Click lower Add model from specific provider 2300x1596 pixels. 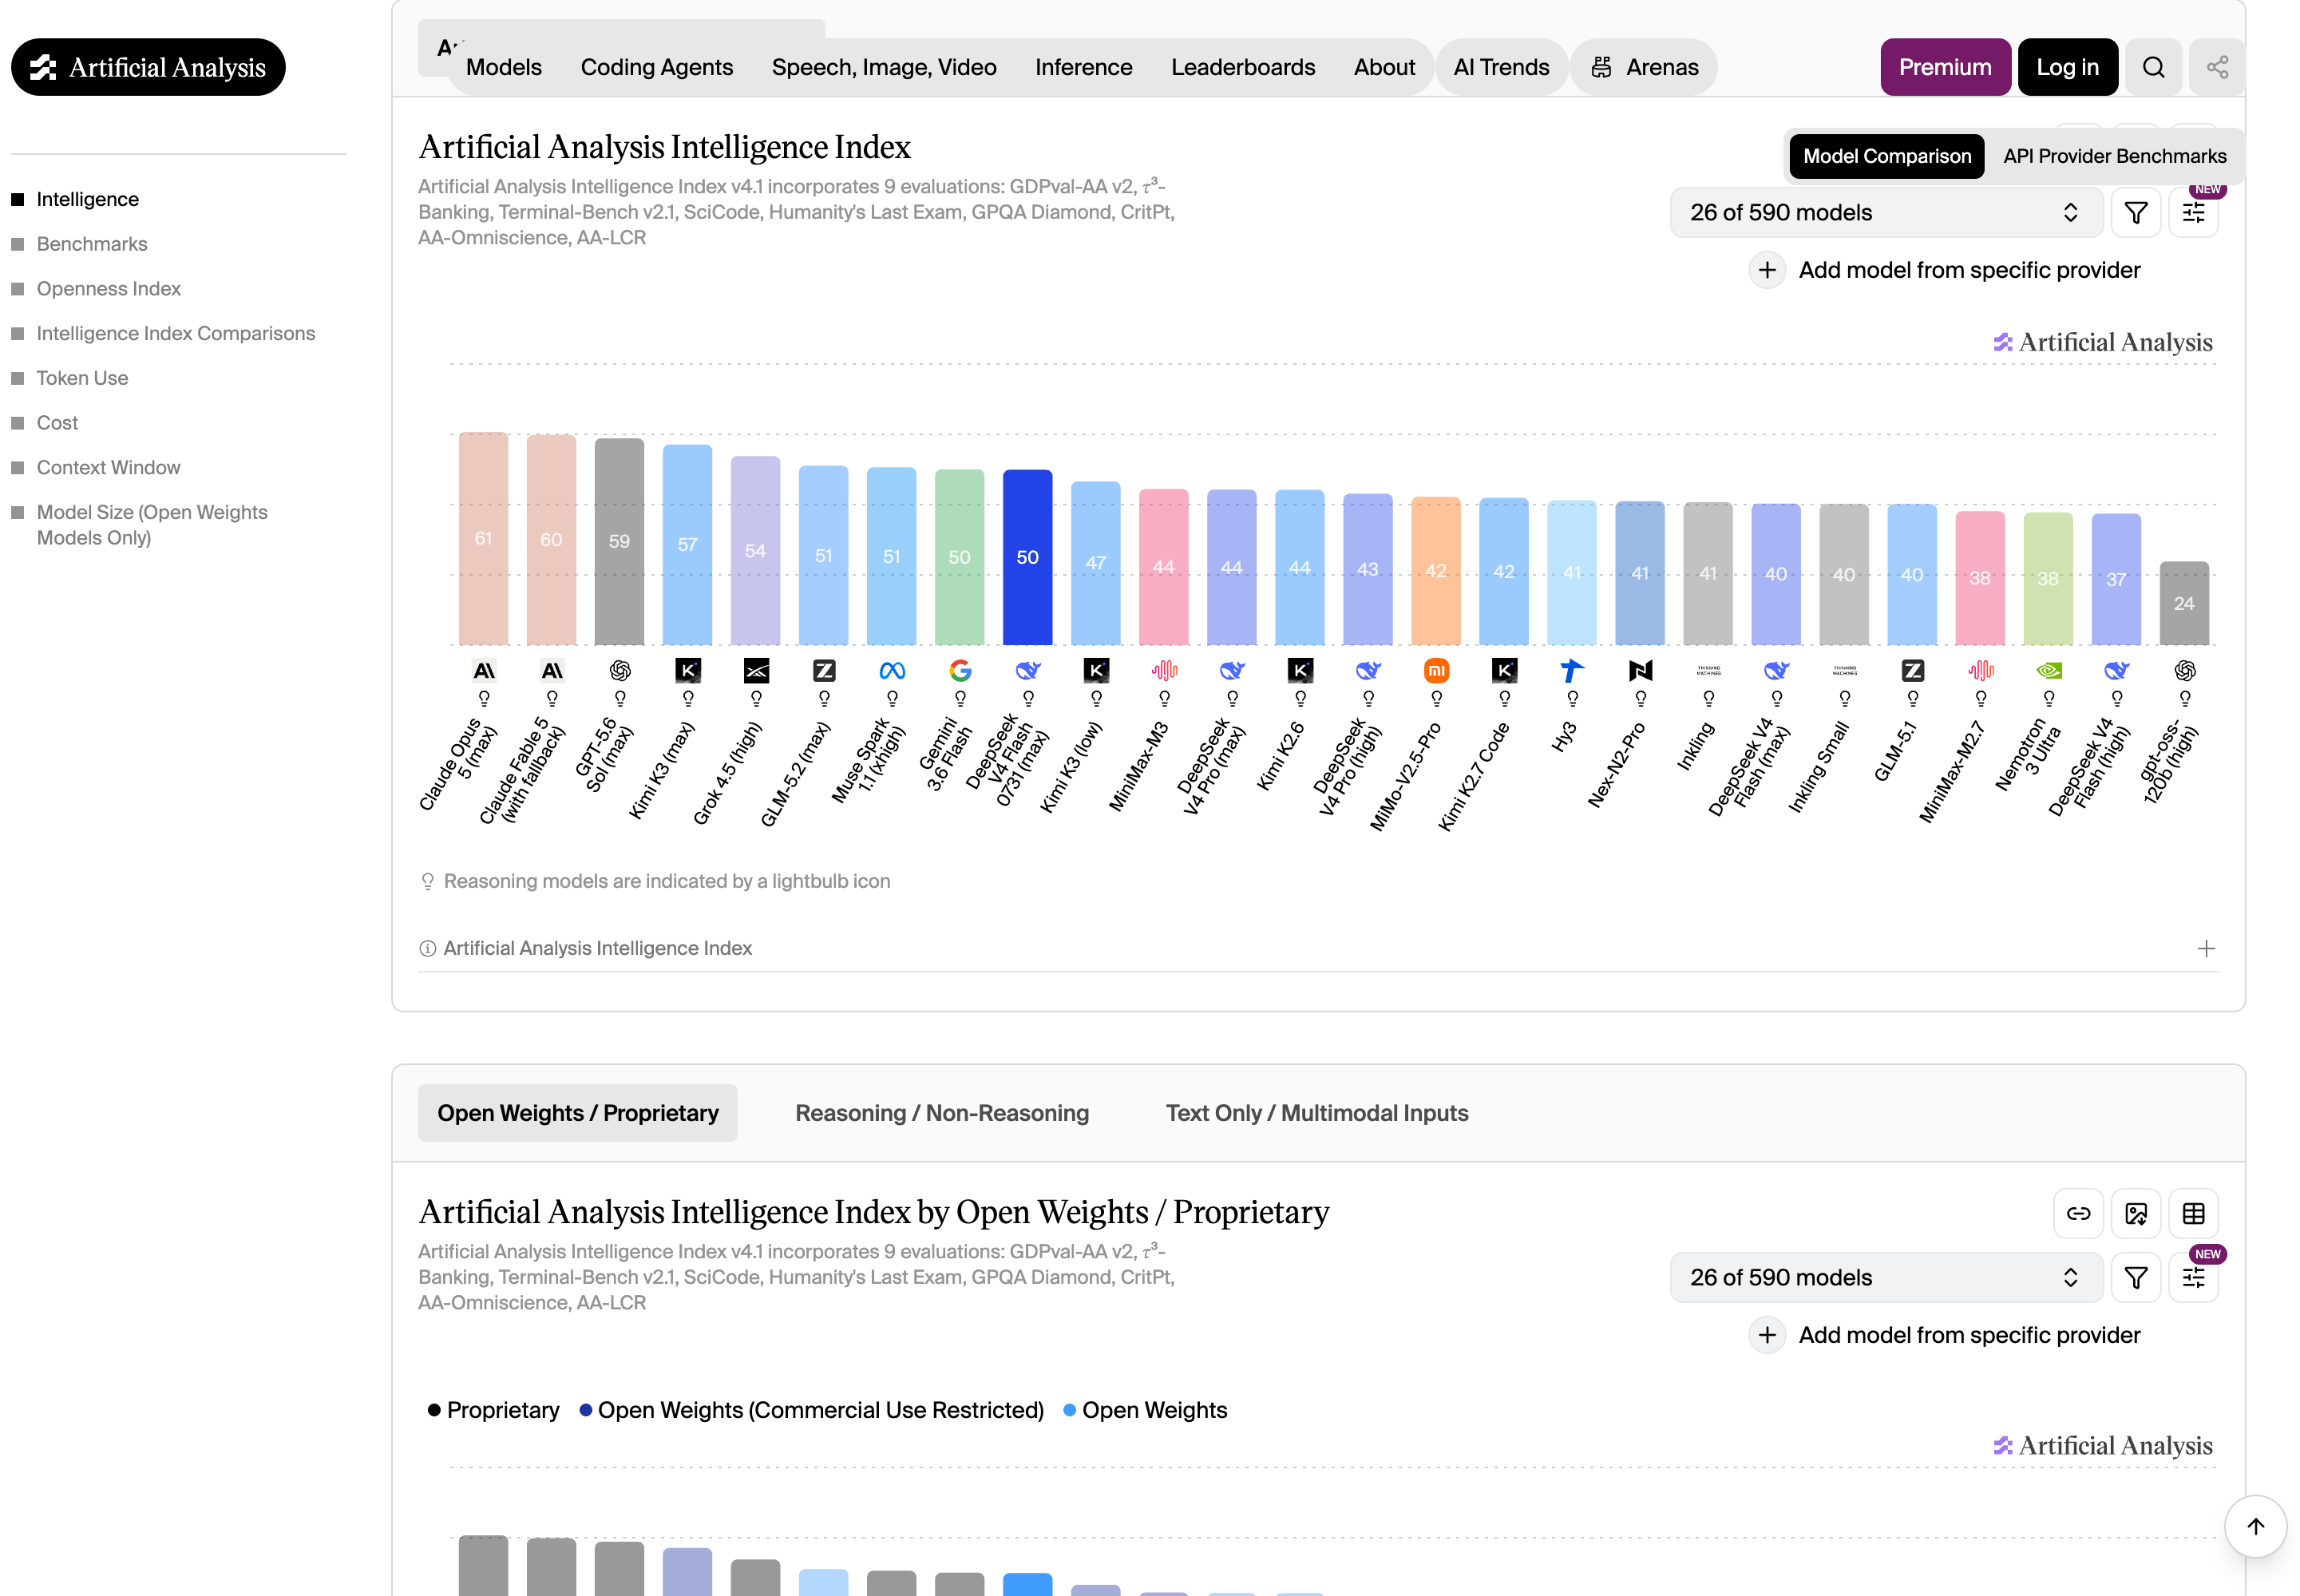click(x=1944, y=1335)
